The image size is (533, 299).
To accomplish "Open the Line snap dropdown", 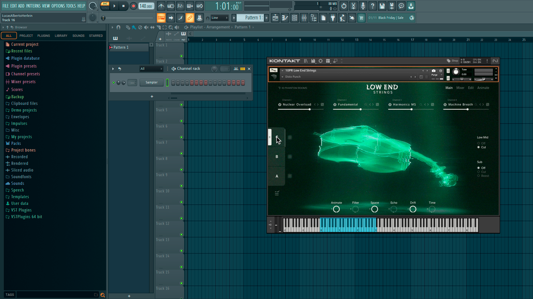I will [x=220, y=18].
